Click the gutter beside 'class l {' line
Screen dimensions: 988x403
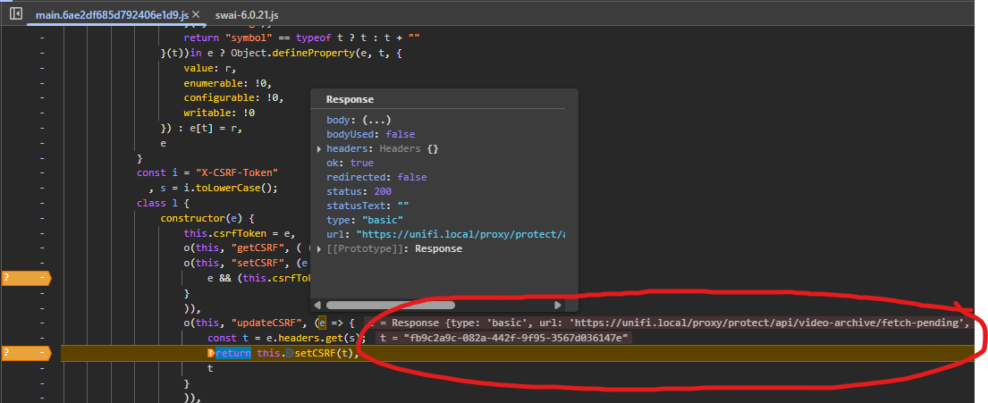[x=41, y=203]
